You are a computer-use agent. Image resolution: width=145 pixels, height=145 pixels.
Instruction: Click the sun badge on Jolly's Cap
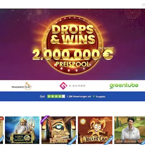(x=83, y=120)
